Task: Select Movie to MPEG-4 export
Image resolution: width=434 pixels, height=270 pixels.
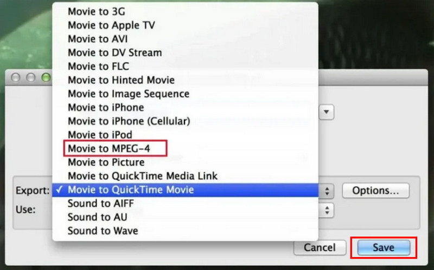Action: (x=185, y=149)
